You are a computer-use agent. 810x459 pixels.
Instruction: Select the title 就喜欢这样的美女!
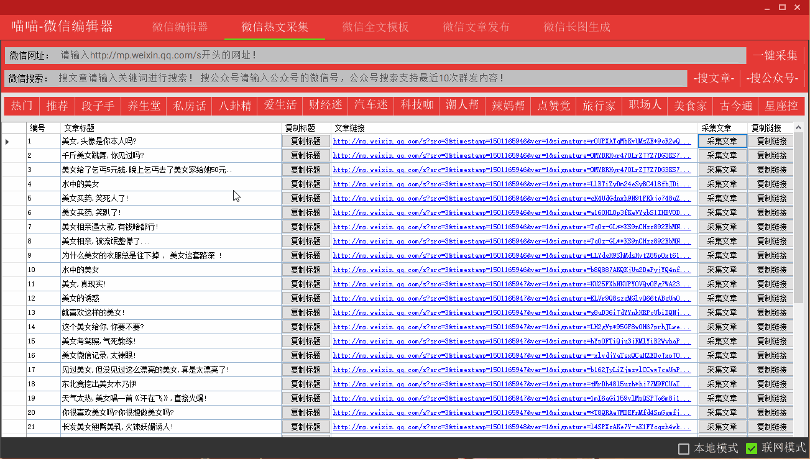coord(93,312)
